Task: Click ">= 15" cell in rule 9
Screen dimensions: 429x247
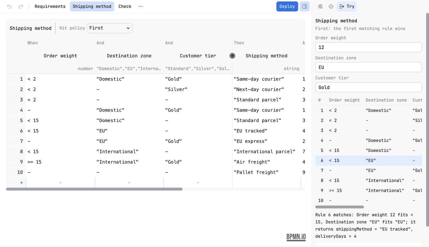Action: click(60, 162)
